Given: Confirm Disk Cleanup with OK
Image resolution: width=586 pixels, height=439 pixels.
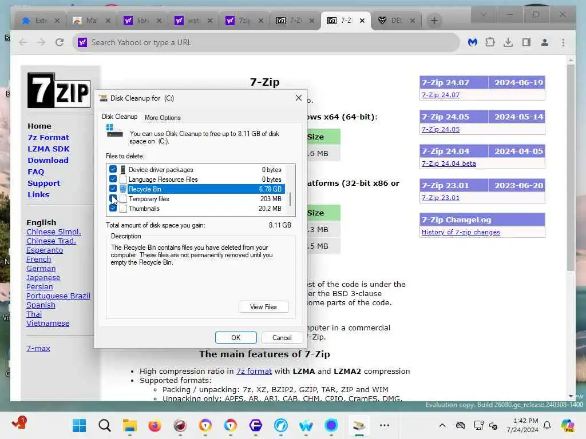Looking at the screenshot, I should click(x=236, y=337).
